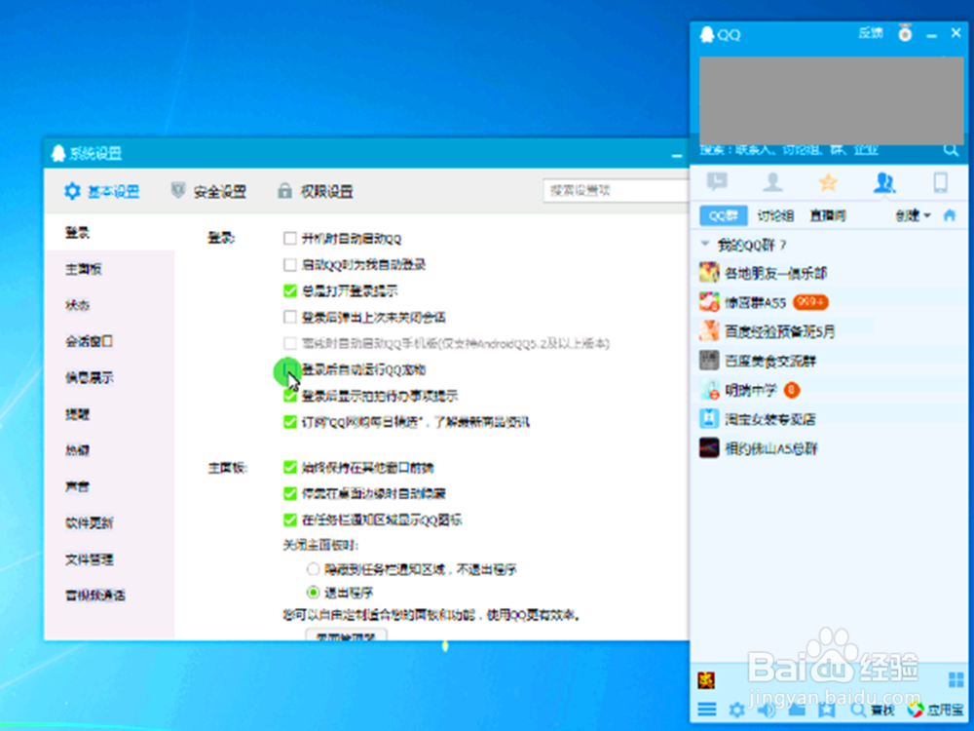Select the 直播间 sub-tab
Viewport: 974px width, 731px height.
point(827,215)
